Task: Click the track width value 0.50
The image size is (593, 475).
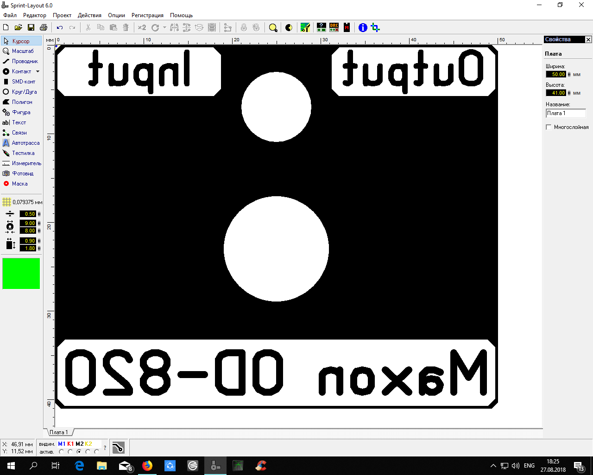Action: pyautogui.click(x=28, y=214)
